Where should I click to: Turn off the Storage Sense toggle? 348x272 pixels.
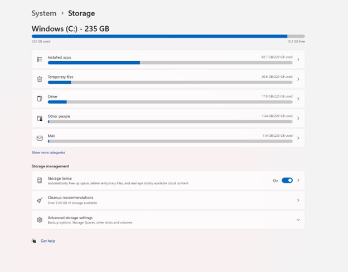[287, 180]
